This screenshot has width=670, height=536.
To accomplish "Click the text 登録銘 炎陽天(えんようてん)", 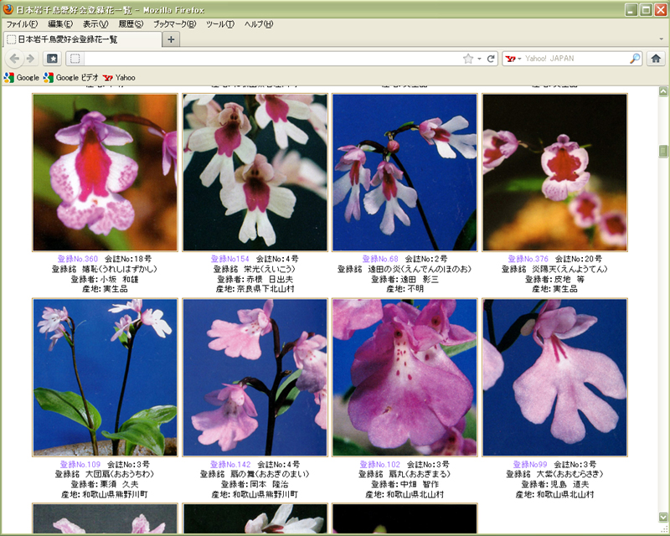I will point(554,269).
